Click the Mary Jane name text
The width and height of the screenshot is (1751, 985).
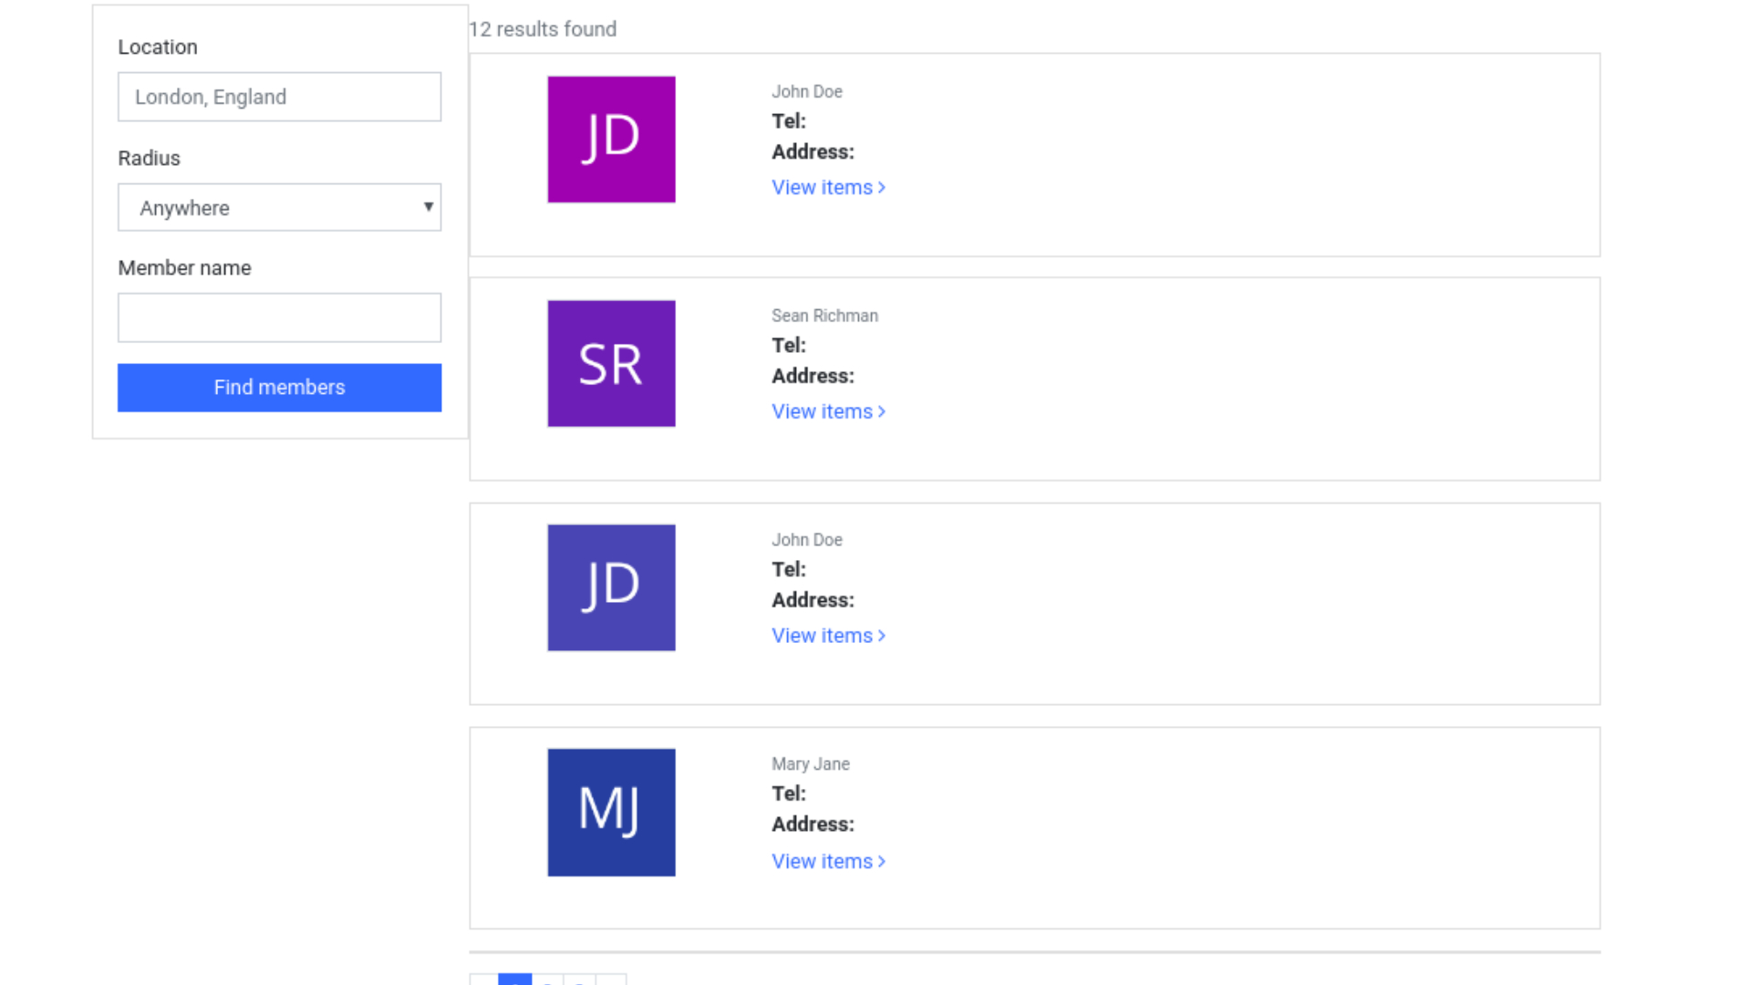pos(810,764)
